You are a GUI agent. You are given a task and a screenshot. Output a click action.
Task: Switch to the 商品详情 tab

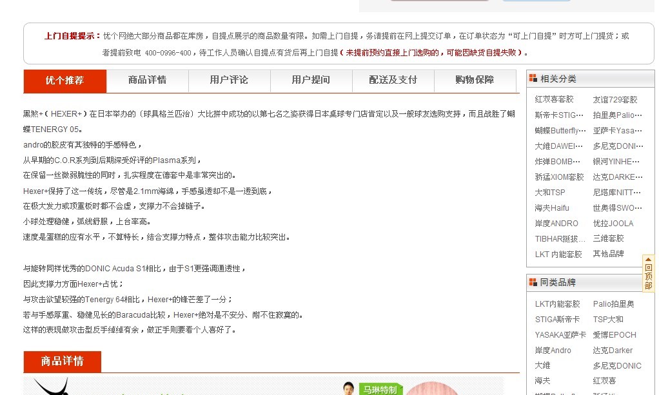pyautogui.click(x=147, y=81)
